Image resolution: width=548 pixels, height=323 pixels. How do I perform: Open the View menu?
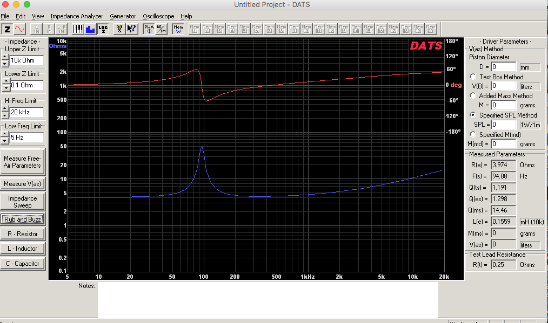(x=38, y=16)
